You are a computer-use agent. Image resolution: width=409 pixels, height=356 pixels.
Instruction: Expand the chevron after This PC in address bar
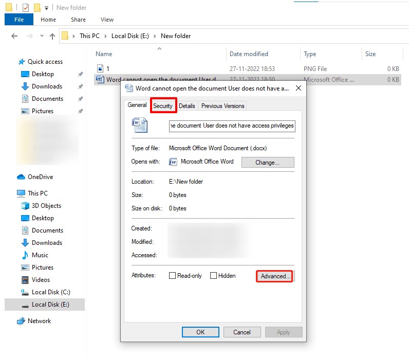coord(105,36)
